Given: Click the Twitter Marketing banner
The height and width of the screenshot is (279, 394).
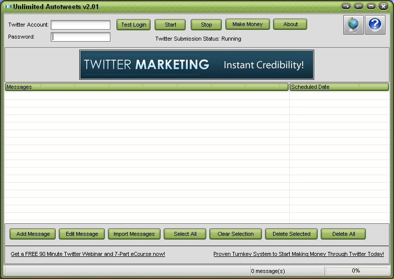Looking at the screenshot, I should click(197, 65).
